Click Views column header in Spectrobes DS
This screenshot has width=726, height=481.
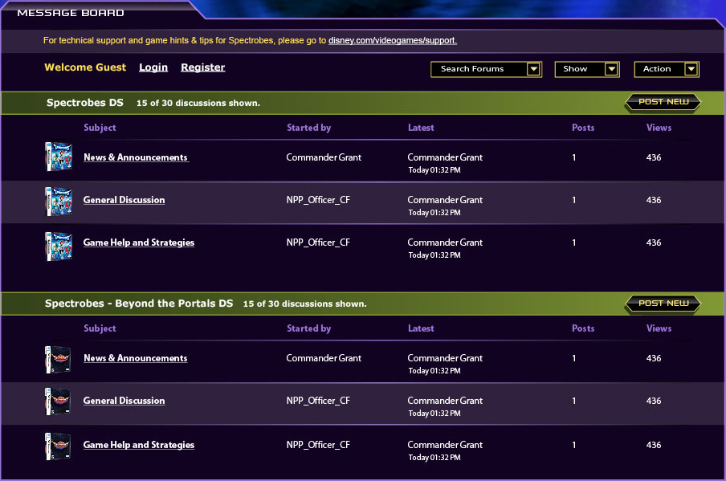[659, 128]
